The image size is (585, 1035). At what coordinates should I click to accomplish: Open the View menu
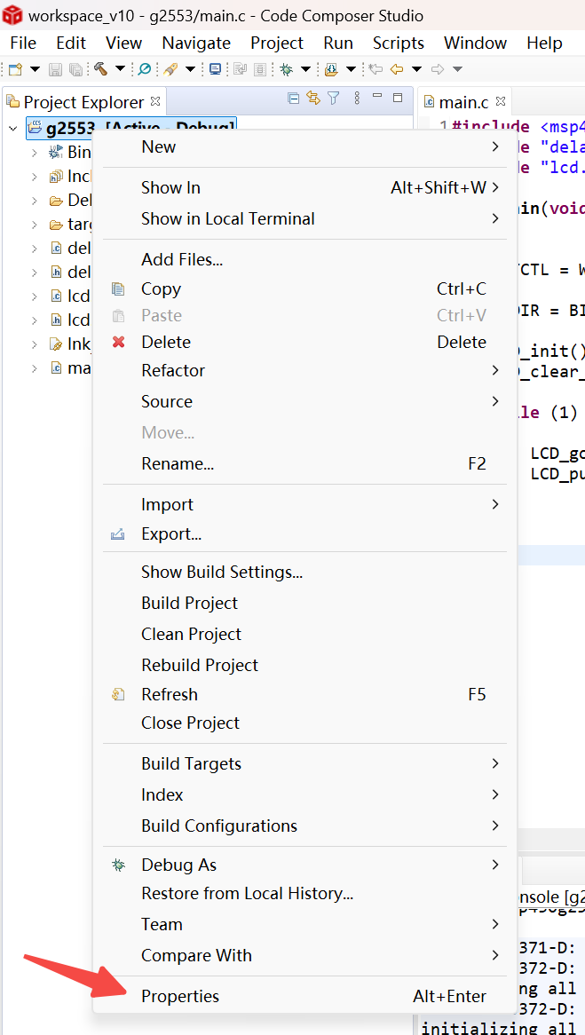(x=123, y=43)
